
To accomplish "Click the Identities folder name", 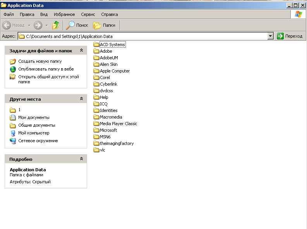I will coord(109,110).
